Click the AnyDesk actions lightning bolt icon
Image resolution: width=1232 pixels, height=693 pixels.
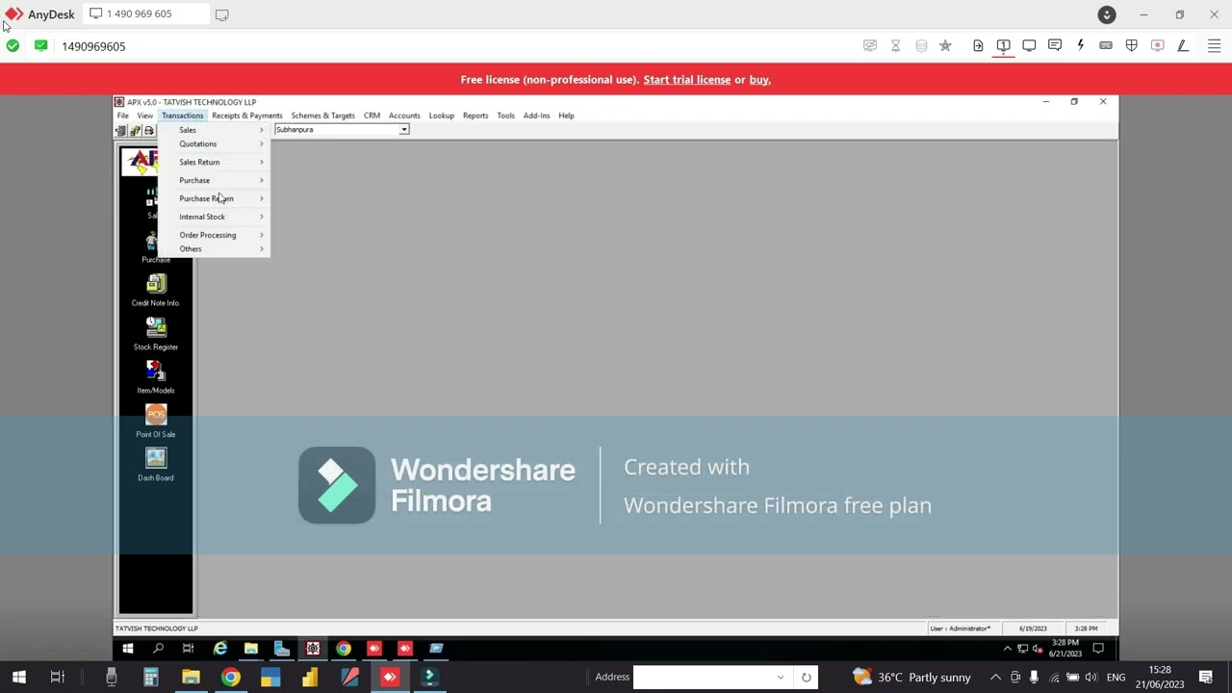coord(1080,45)
